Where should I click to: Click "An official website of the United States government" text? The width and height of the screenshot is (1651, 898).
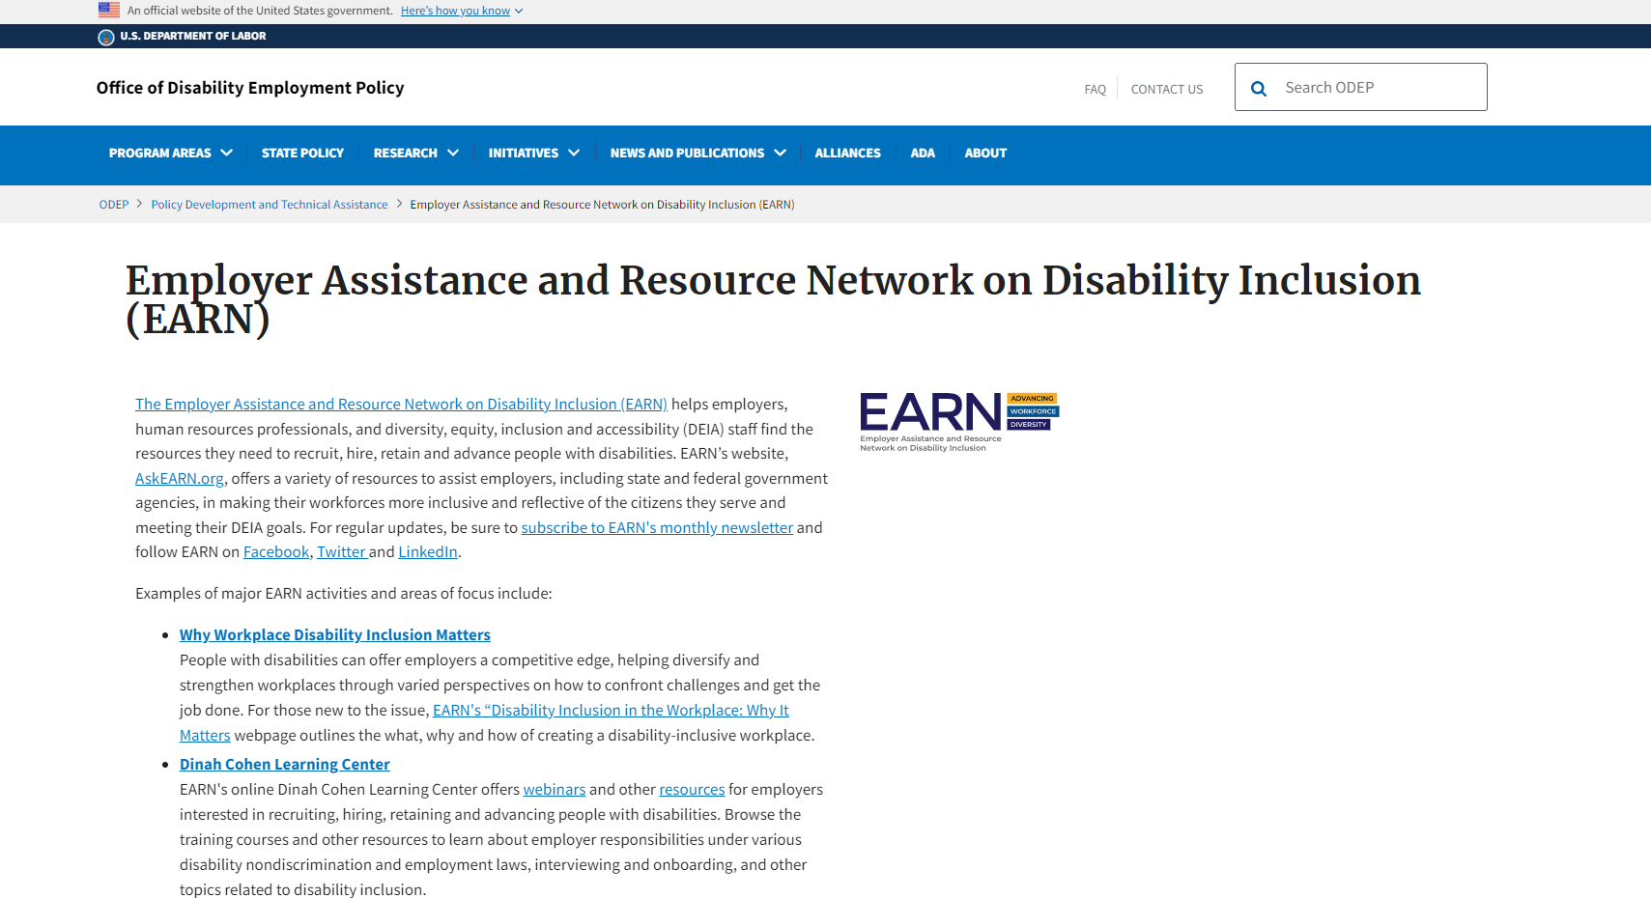click(260, 11)
